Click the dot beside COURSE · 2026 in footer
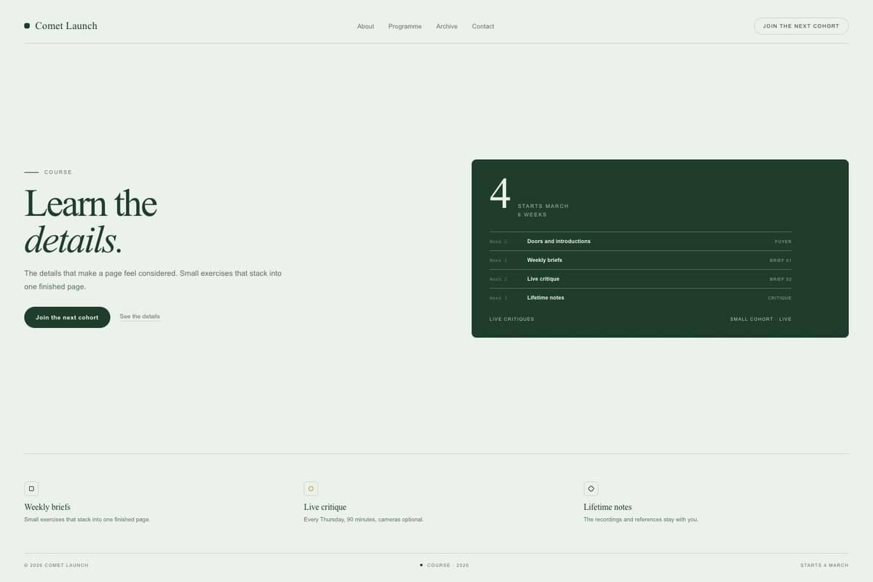This screenshot has width=873, height=582. pyautogui.click(x=421, y=565)
